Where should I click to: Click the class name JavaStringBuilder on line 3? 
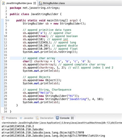(45, 14)
